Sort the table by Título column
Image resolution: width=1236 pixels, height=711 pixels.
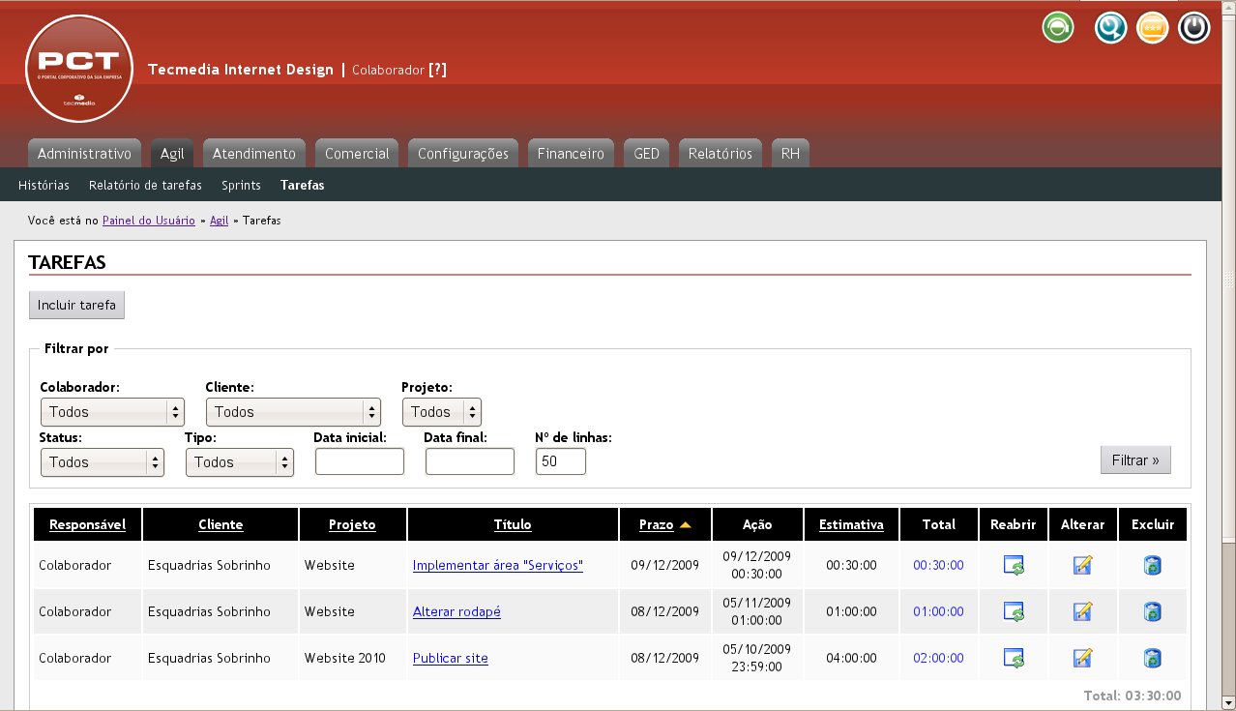coord(513,524)
